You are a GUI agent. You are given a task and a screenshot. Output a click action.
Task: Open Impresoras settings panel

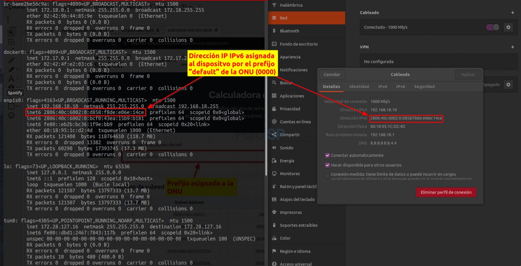pyautogui.click(x=291, y=212)
